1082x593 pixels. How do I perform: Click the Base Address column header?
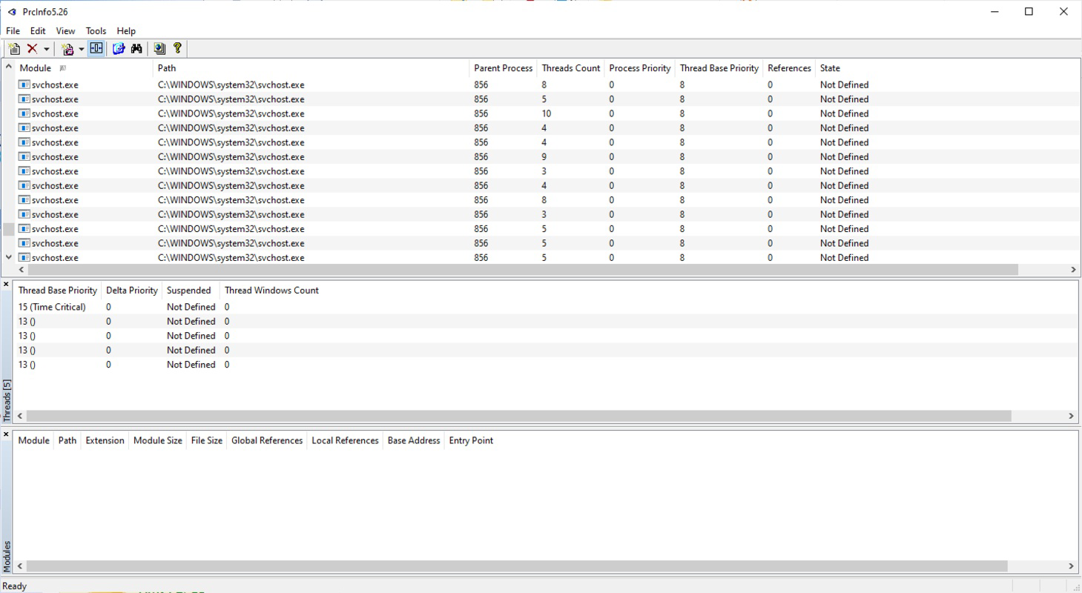[x=414, y=440]
